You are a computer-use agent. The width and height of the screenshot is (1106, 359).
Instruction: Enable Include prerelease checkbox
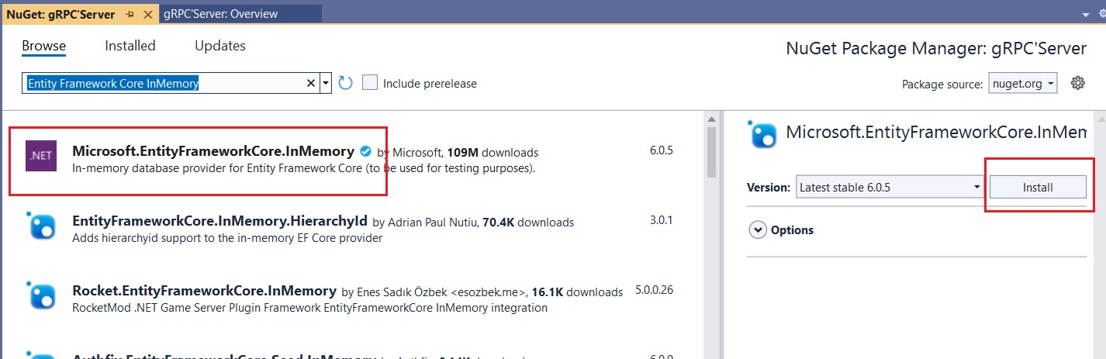pos(370,82)
